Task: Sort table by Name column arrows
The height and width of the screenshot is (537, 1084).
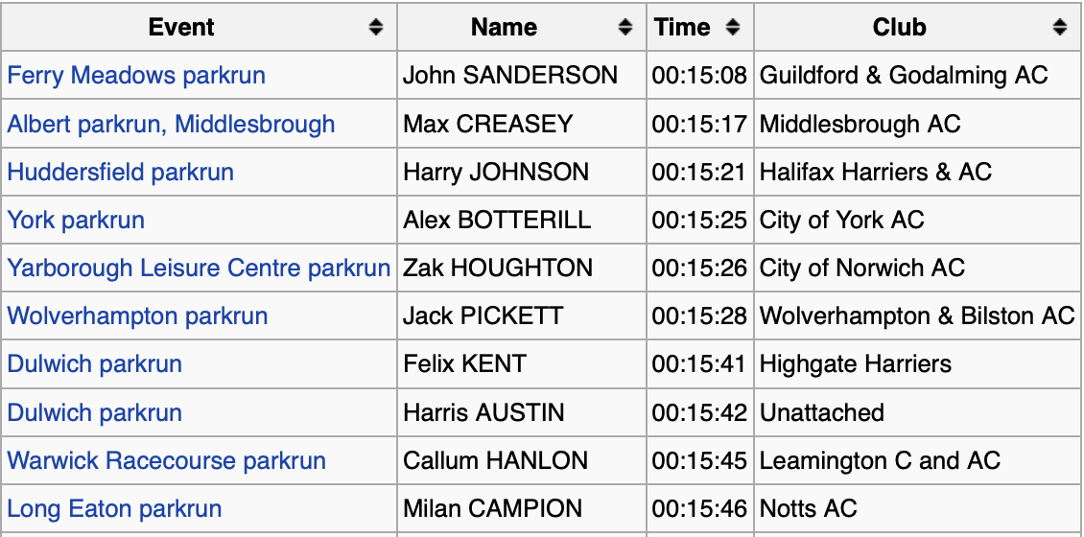Action: pyautogui.click(x=624, y=27)
